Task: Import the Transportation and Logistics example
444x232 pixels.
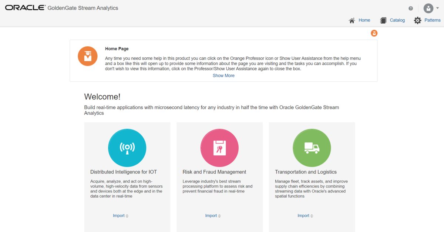Action: tap(303, 216)
